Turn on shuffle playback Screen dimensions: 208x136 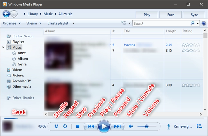[x=56, y=126]
